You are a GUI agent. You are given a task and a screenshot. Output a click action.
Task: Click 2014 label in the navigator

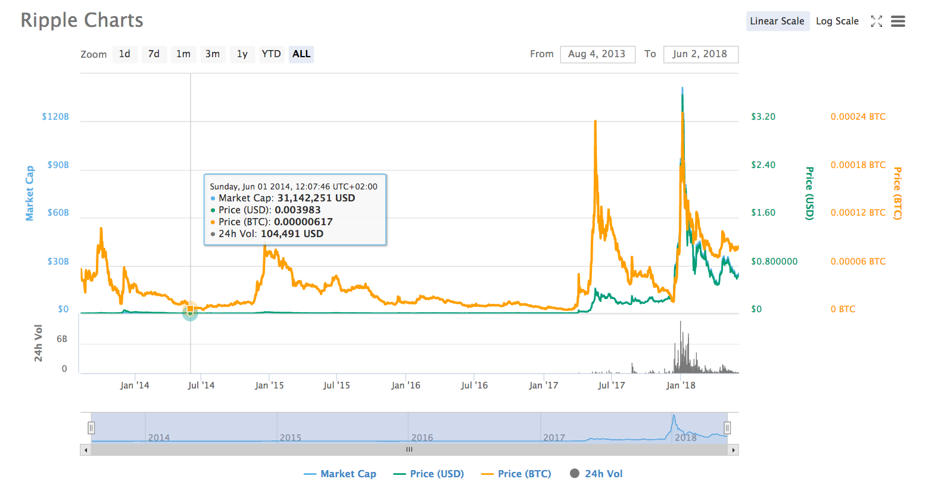click(x=159, y=438)
